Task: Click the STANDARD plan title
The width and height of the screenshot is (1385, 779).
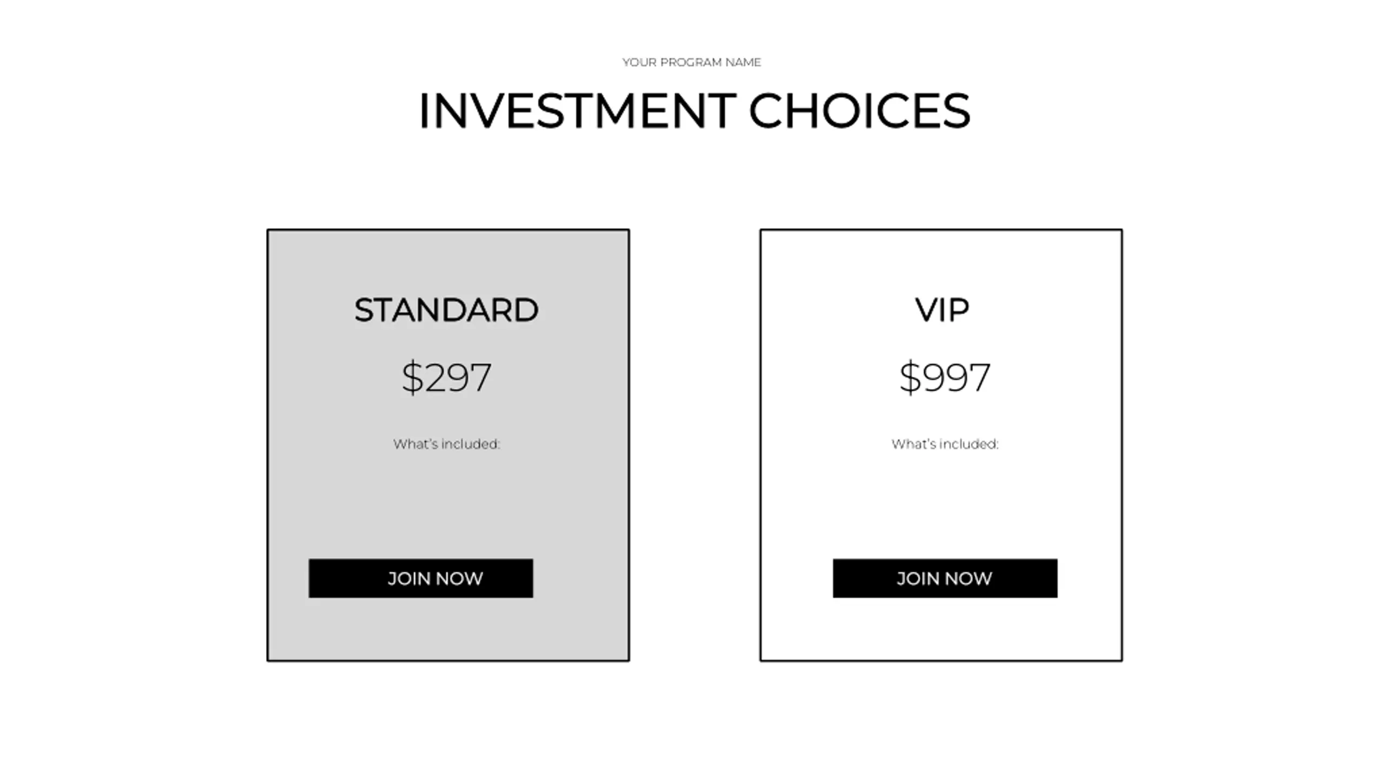Action: 446,310
